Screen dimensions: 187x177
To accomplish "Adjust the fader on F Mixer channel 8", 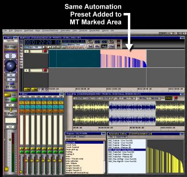I will click(60, 161).
